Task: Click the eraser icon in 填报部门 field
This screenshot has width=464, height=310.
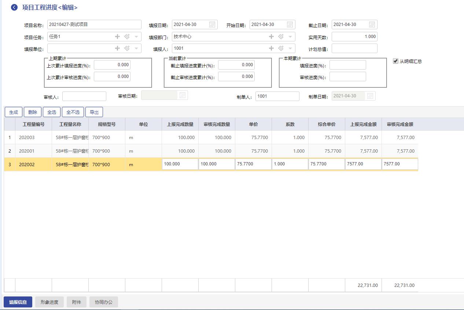Action: point(281,37)
